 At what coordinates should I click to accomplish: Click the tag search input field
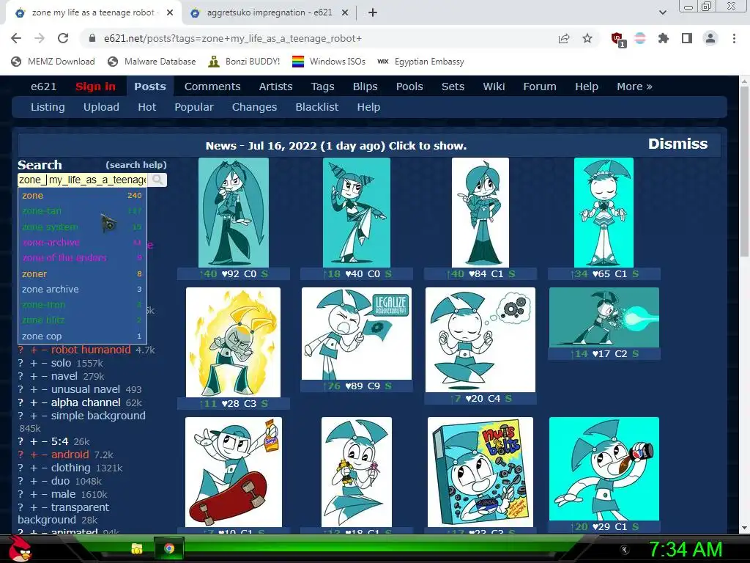[x=82, y=180]
